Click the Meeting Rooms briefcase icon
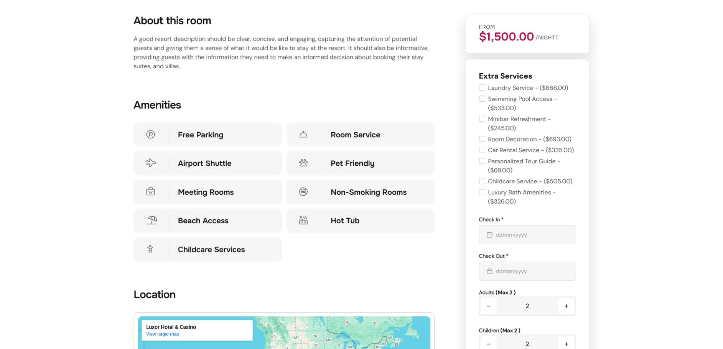 tap(151, 192)
